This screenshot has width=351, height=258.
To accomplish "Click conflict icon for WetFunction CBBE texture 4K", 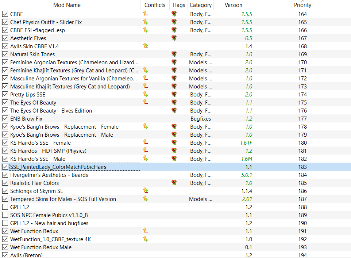I will (x=145, y=239).
